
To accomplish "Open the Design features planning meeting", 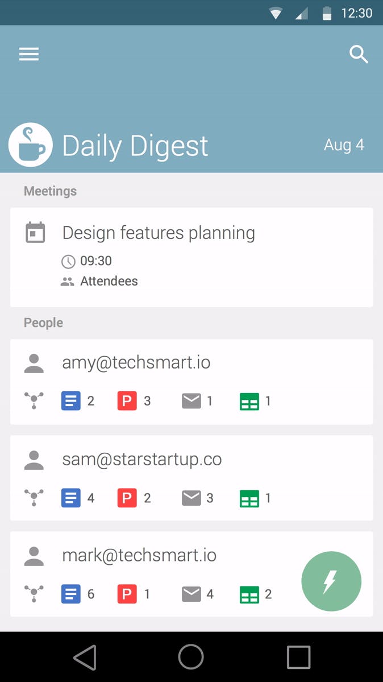I will point(159,233).
